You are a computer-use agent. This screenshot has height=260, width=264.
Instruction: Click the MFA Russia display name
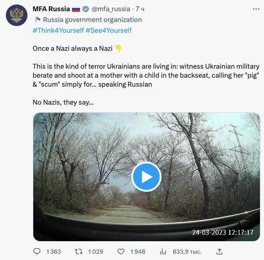click(51, 9)
